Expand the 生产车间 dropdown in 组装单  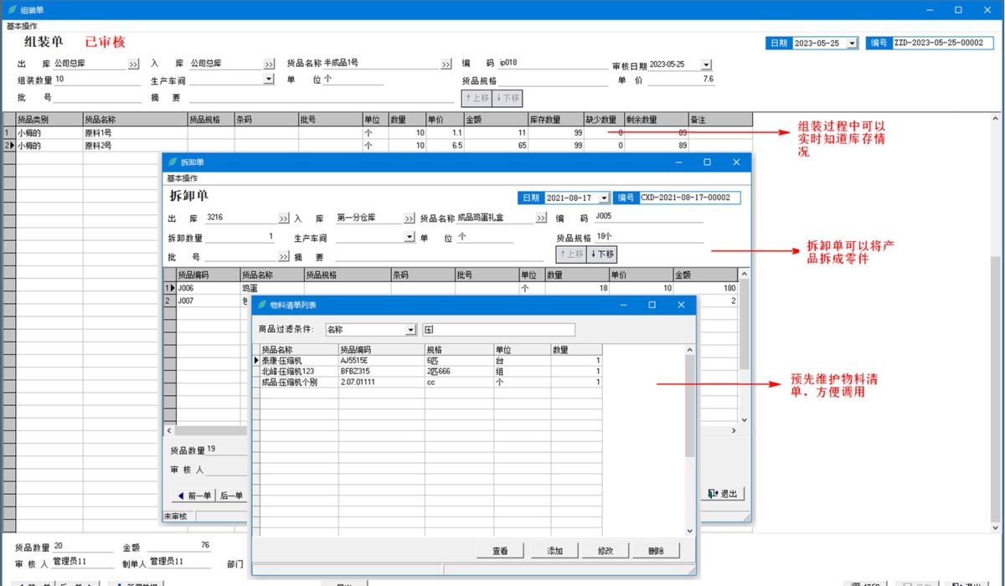pos(269,80)
